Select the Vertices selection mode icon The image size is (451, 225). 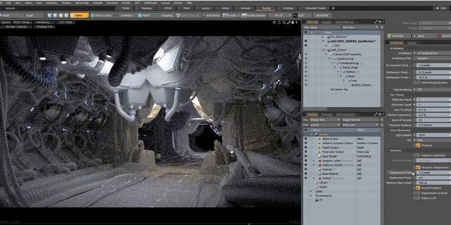pos(49,15)
